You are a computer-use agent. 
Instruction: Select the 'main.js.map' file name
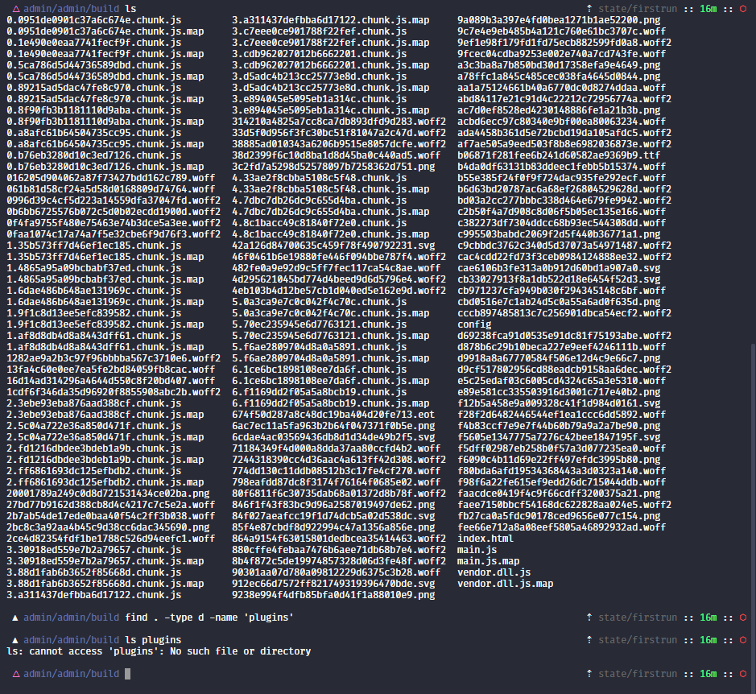pyautogui.click(x=488, y=561)
